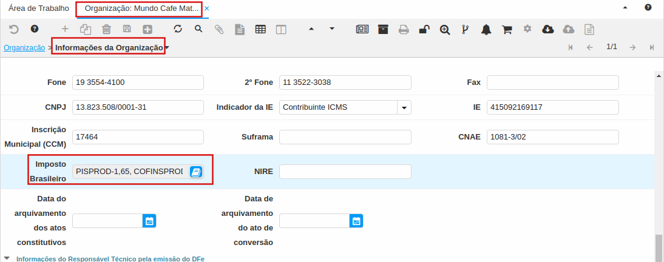This screenshot has height=262, width=664.
Task: Open the Indicador da IE dropdown
Action: click(404, 107)
